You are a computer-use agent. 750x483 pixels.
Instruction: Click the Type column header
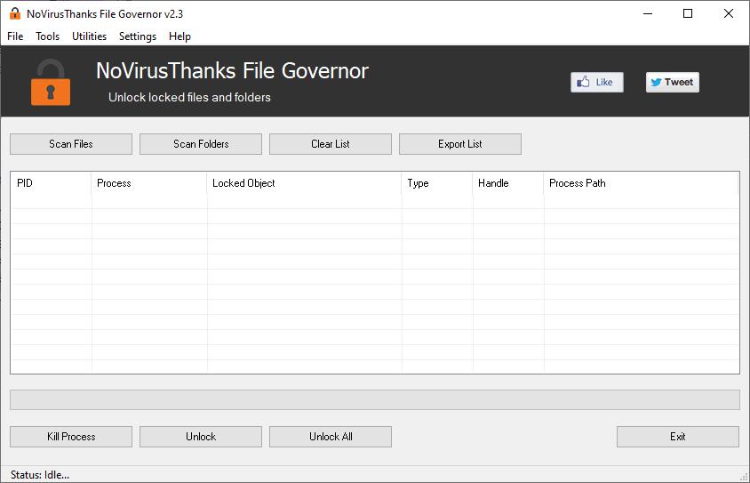tap(437, 183)
